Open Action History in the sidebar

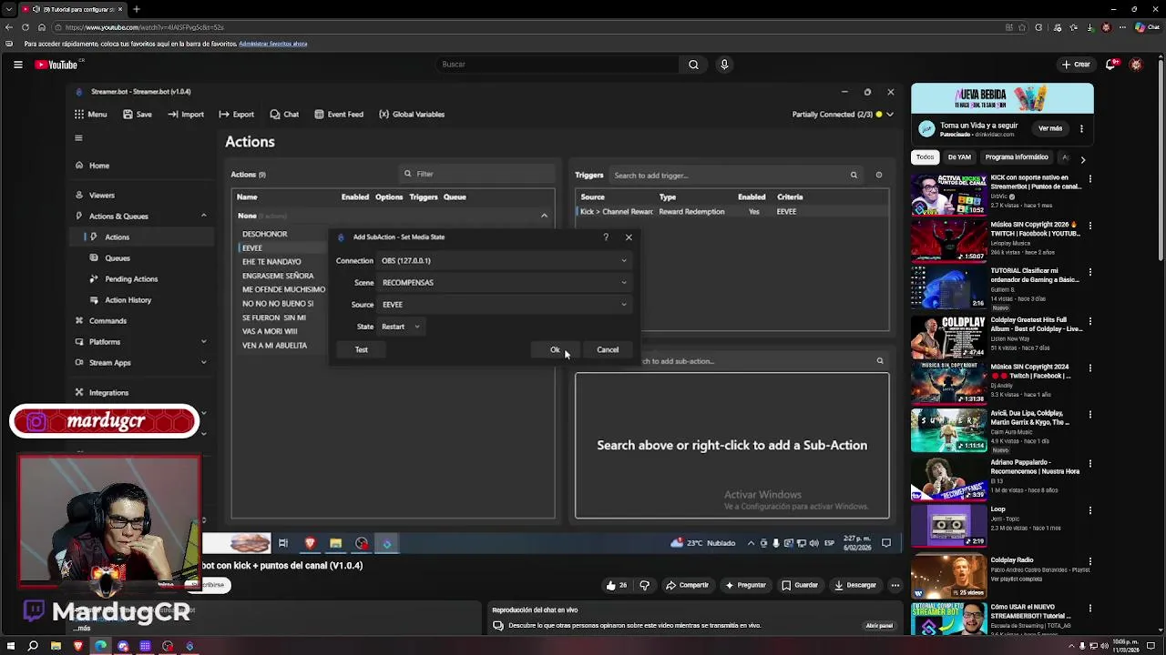128,300
